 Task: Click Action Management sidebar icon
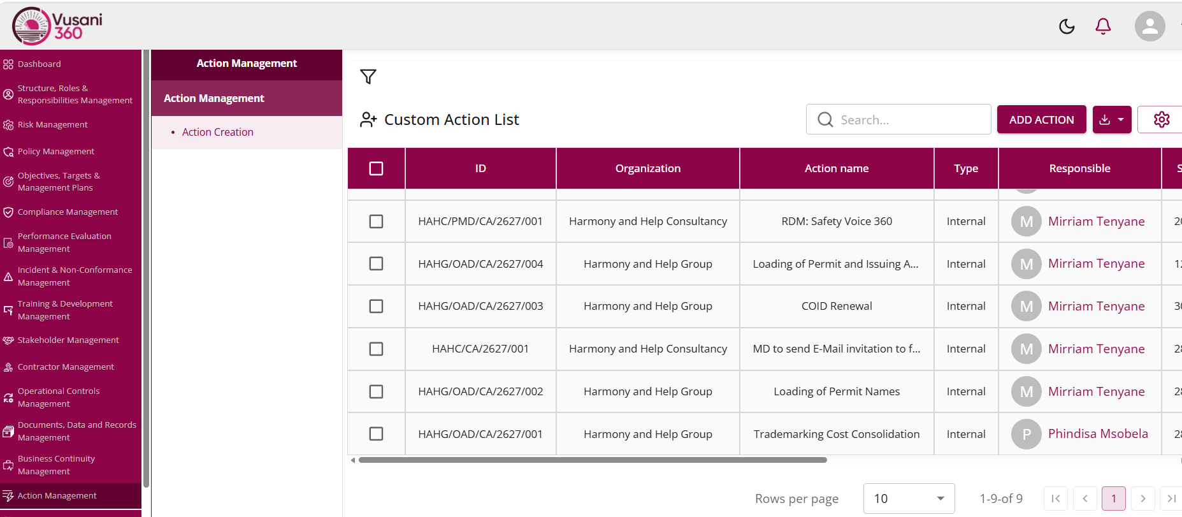(8, 496)
